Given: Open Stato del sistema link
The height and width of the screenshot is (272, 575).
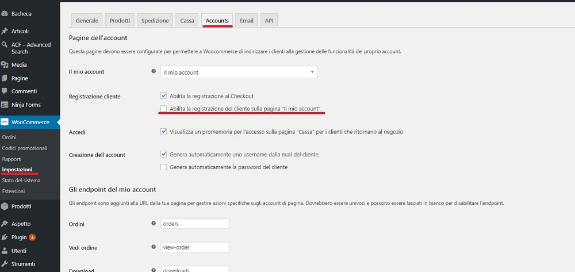Looking at the screenshot, I should (x=21, y=181).
